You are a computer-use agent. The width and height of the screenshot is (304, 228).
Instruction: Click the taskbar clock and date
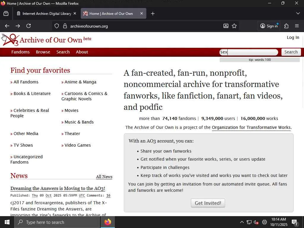[278, 222]
